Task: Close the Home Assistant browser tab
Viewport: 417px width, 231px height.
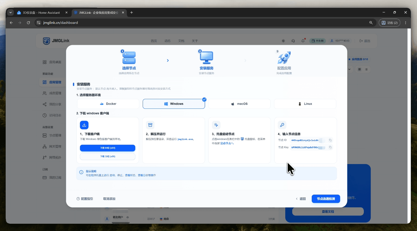Action: pos(66,13)
